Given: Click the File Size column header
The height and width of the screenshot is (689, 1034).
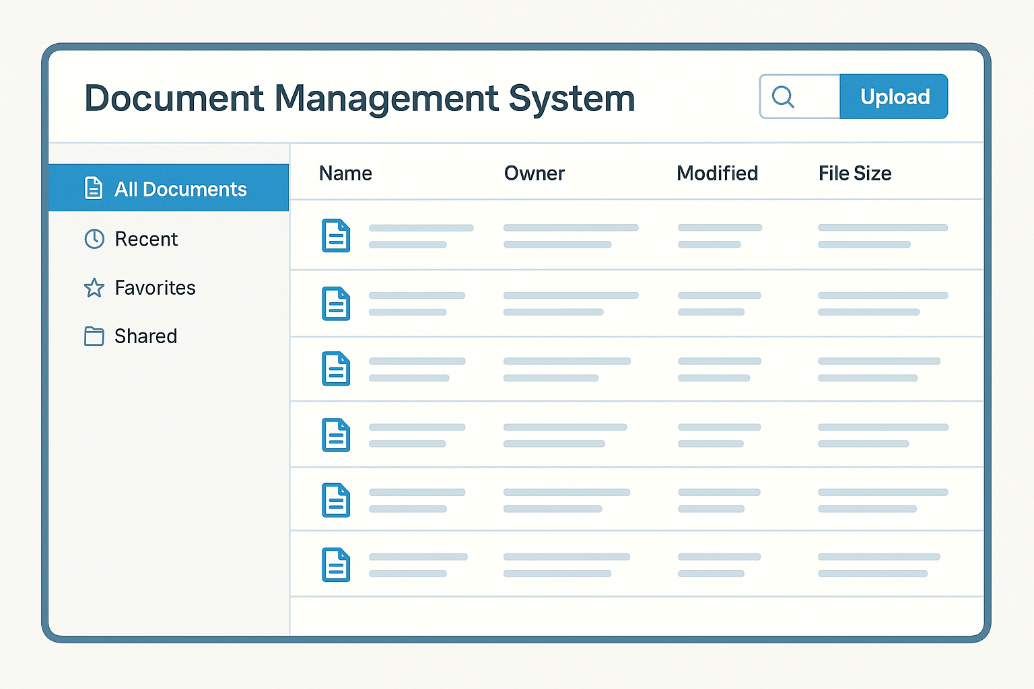Looking at the screenshot, I should 855,173.
